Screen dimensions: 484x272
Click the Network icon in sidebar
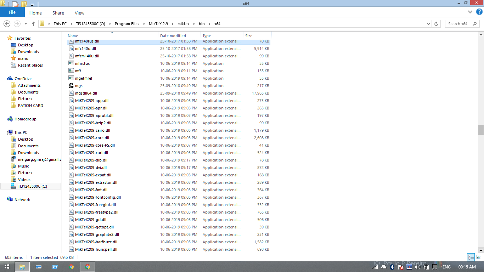tap(10, 200)
